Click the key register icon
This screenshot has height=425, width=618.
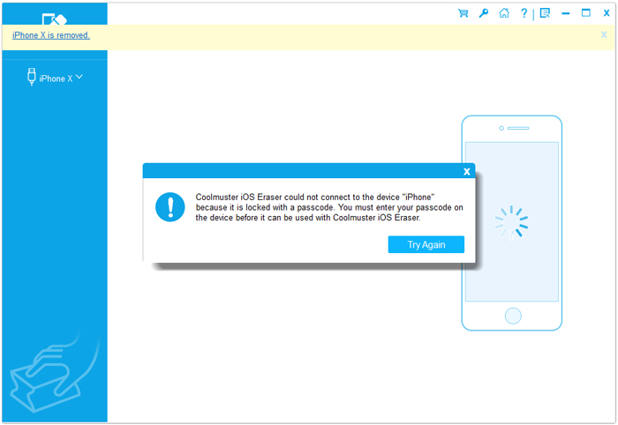click(x=484, y=13)
